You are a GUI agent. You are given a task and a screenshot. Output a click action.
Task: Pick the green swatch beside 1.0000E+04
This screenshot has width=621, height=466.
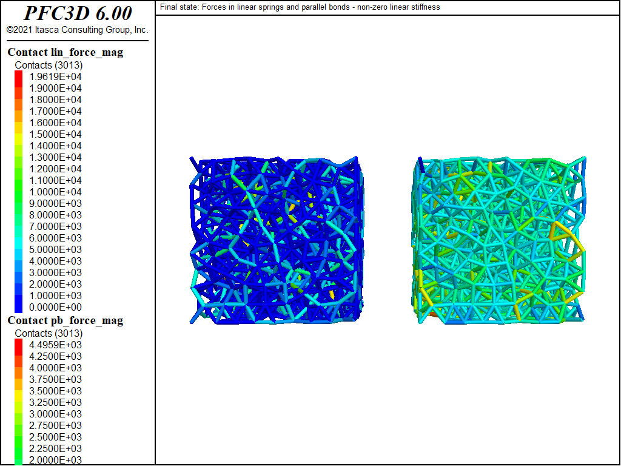point(18,192)
